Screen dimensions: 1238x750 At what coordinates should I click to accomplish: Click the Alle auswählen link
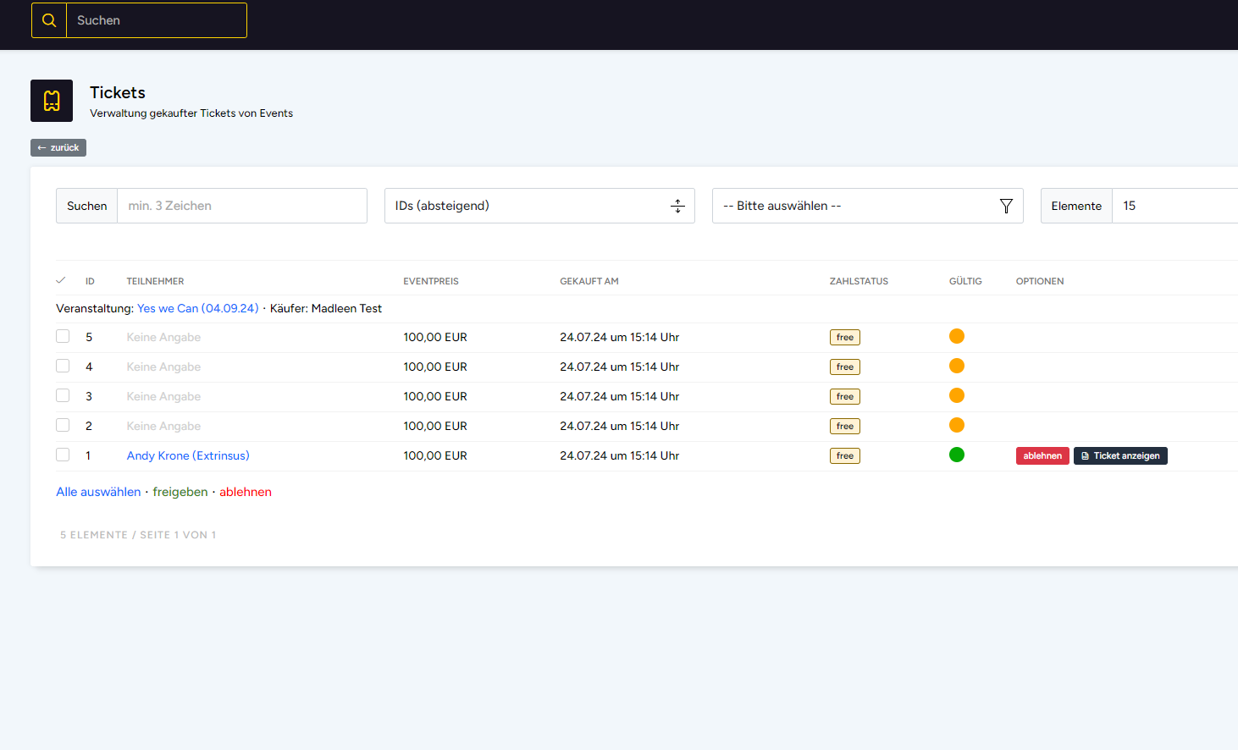[x=98, y=492]
